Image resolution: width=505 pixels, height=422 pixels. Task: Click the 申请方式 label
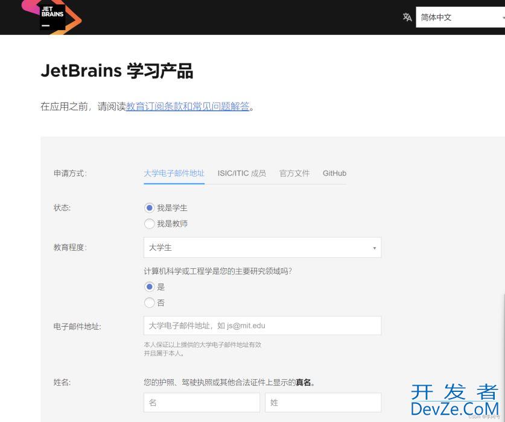(x=70, y=174)
